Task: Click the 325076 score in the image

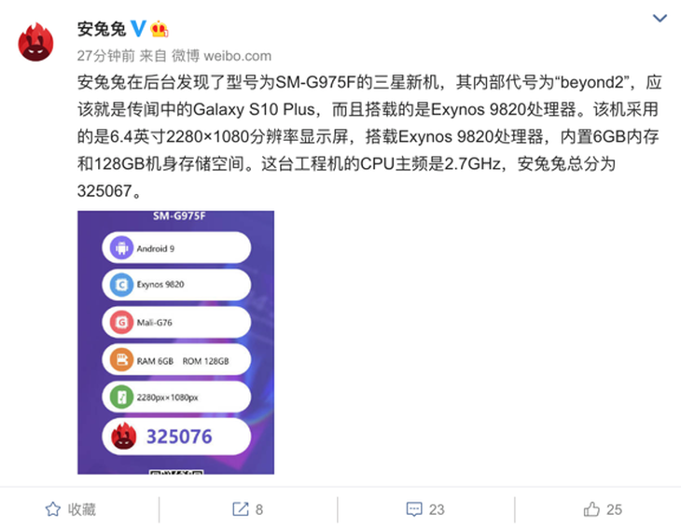Action: 179,437
